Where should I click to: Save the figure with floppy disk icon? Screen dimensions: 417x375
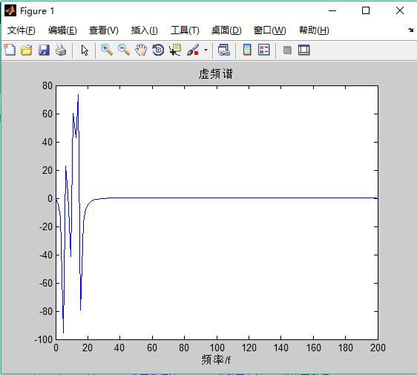click(44, 50)
